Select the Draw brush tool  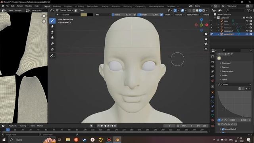[52, 21]
